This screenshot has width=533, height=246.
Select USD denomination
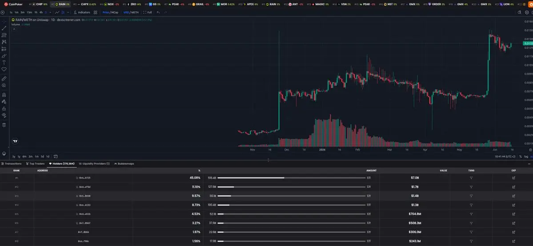(126, 12)
